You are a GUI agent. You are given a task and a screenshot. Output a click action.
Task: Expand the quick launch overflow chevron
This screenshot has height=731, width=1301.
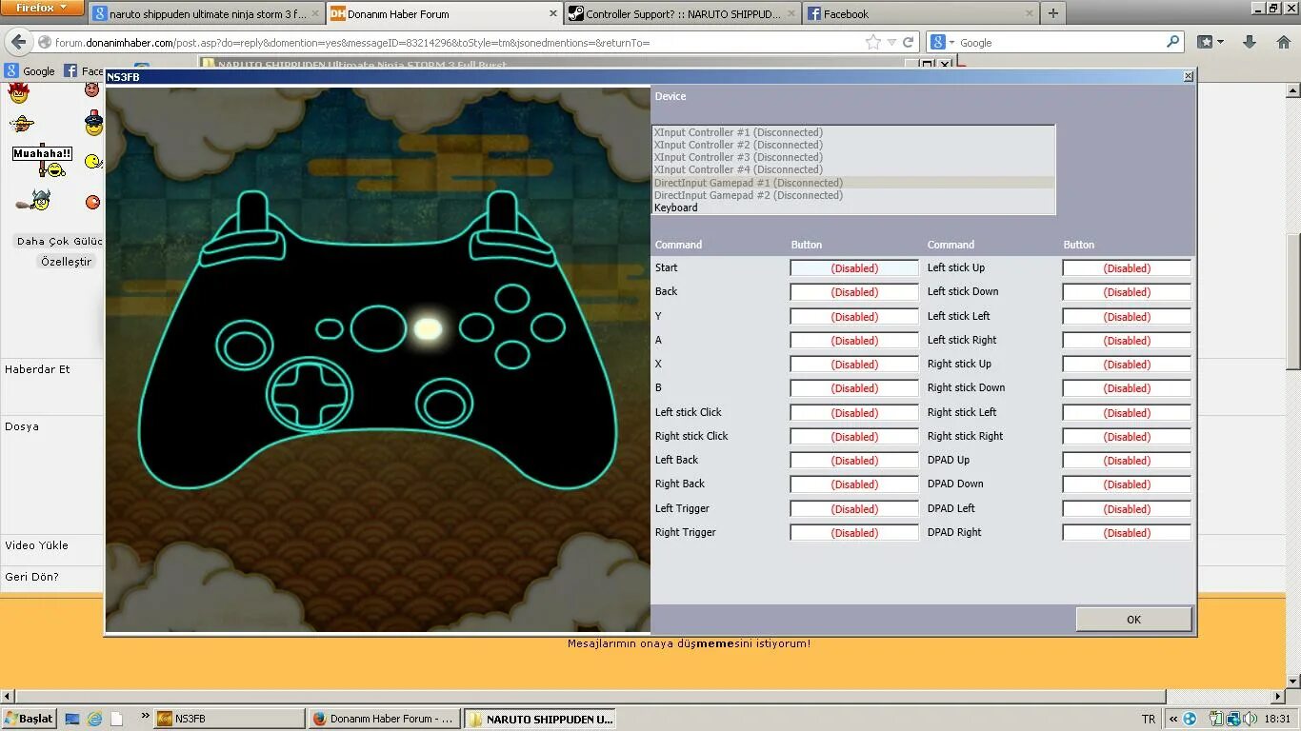pos(145,716)
